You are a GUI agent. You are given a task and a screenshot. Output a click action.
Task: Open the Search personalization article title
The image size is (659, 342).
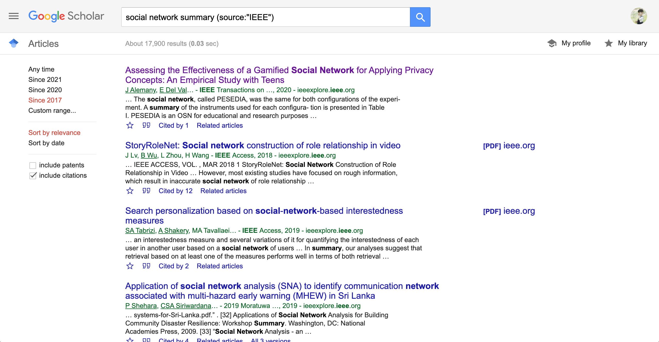(x=264, y=216)
